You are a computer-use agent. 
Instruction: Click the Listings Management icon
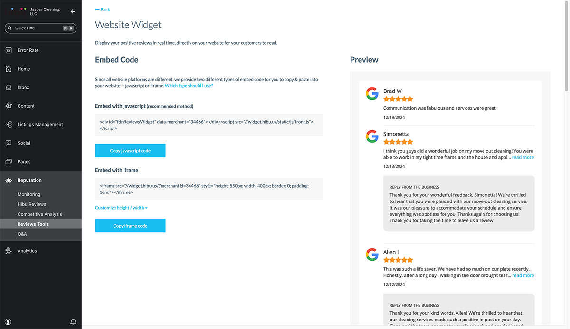point(9,124)
